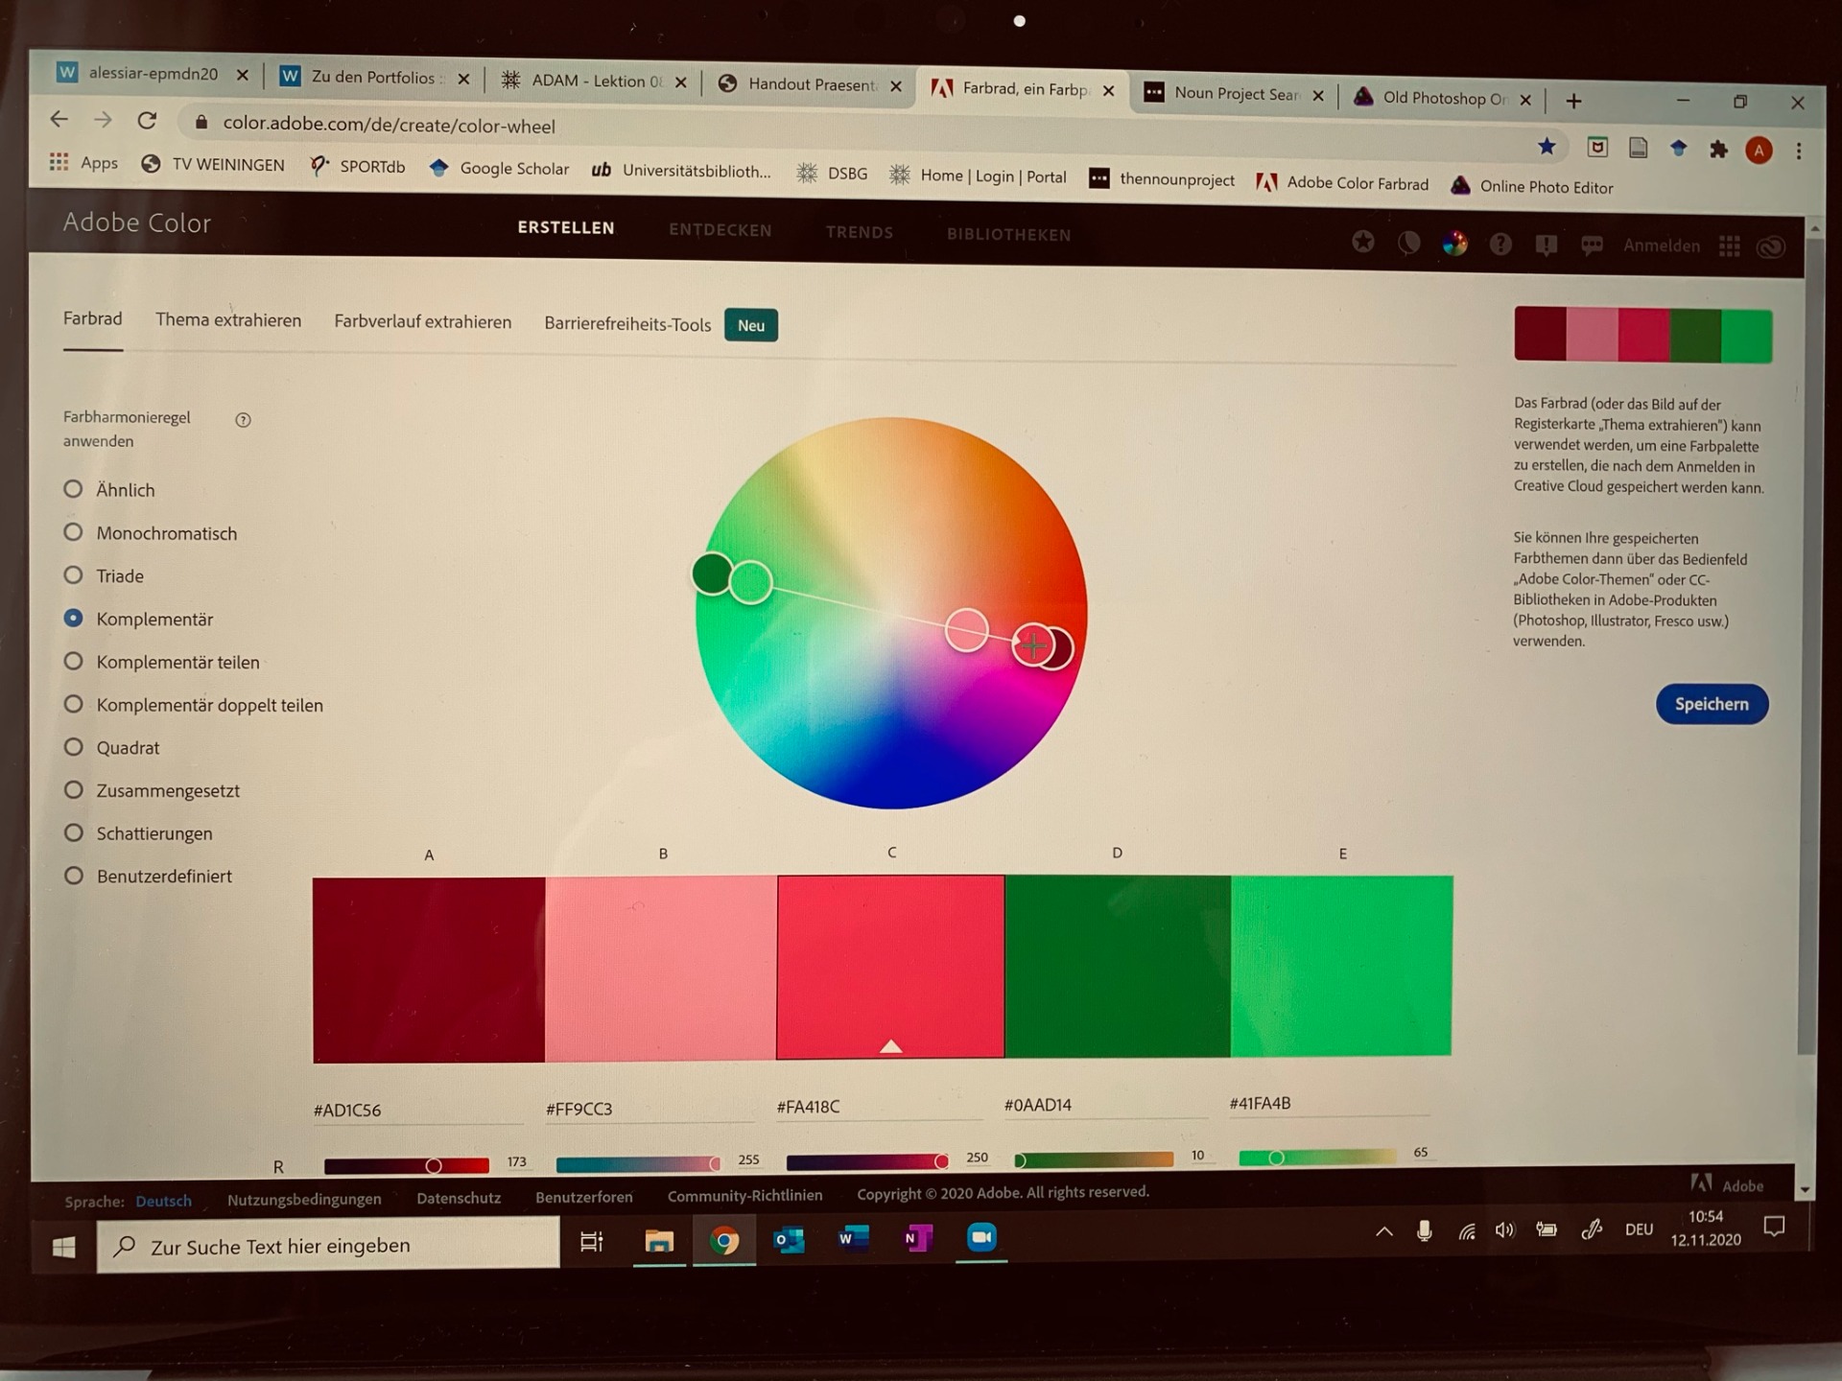1842x1381 pixels.
Task: Open Outlook from the taskbar
Action: [x=789, y=1240]
